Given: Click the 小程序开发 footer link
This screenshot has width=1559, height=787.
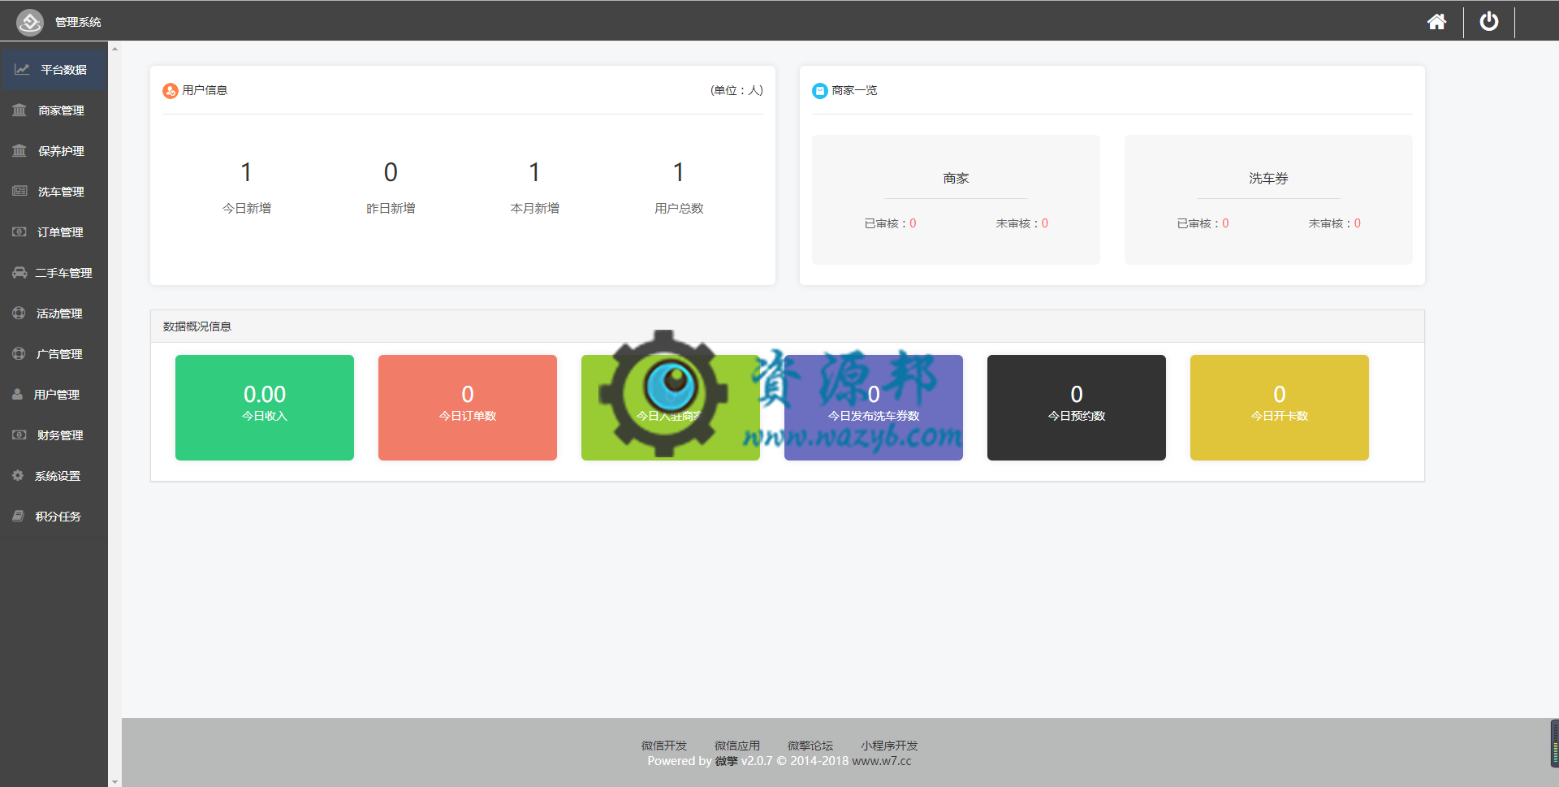Looking at the screenshot, I should pyautogui.click(x=889, y=746).
